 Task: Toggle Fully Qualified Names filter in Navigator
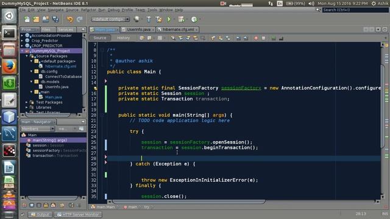pyautogui.click(x=62, y=206)
